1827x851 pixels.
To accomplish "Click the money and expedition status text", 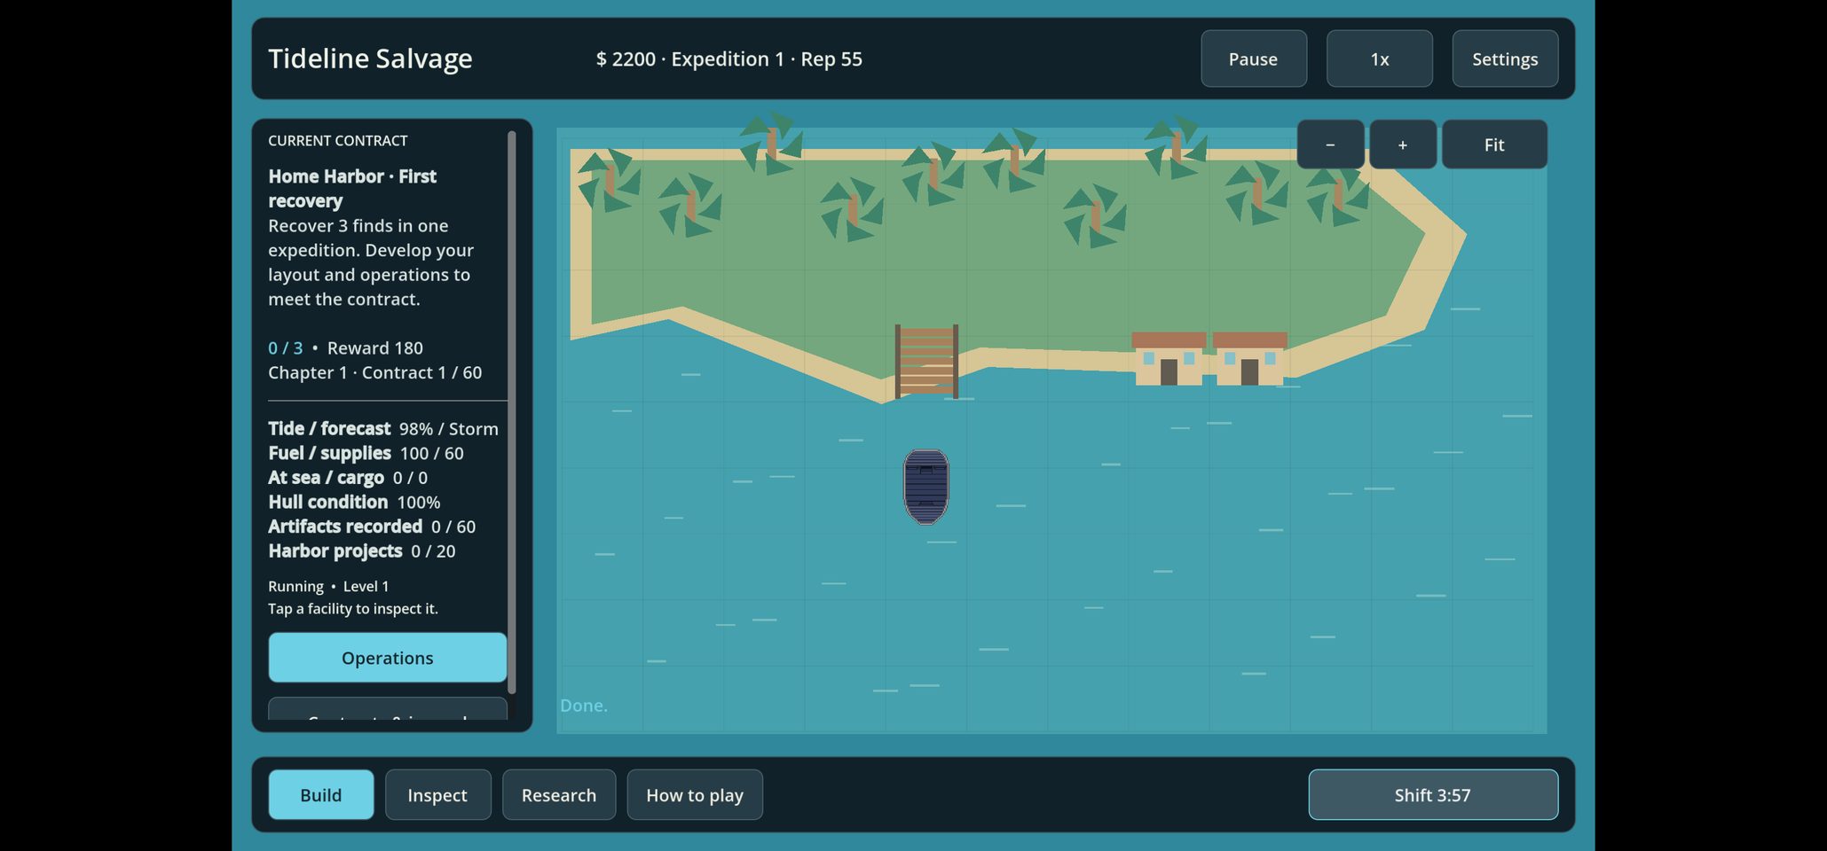I will pos(729,59).
